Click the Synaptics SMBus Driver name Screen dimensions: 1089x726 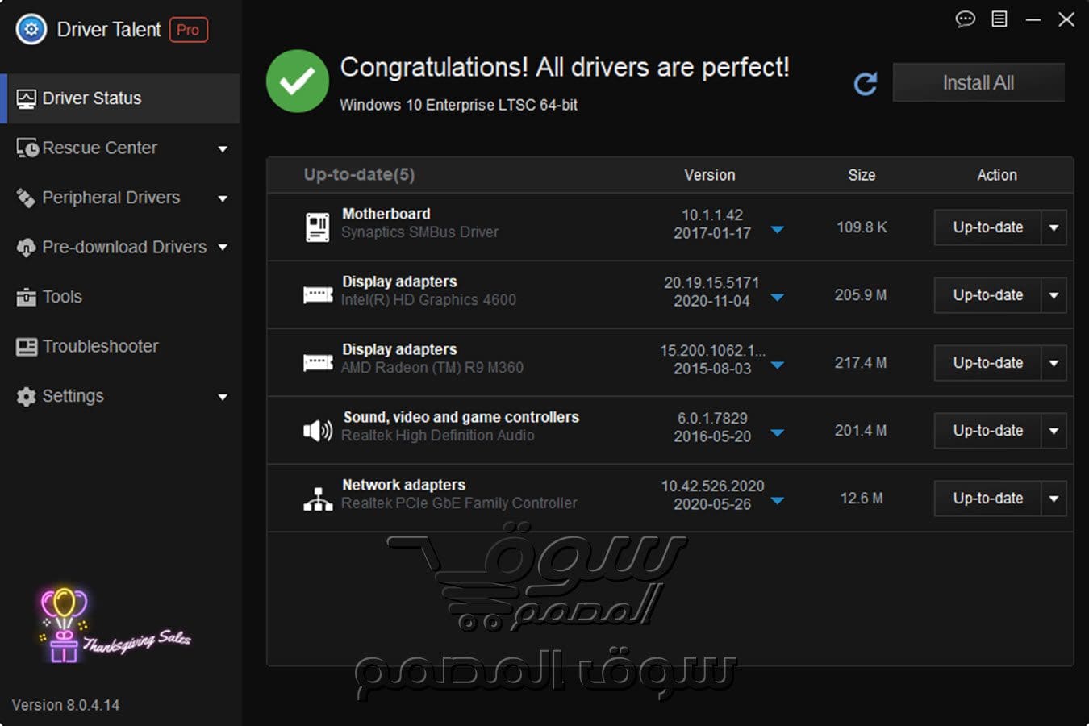(419, 232)
